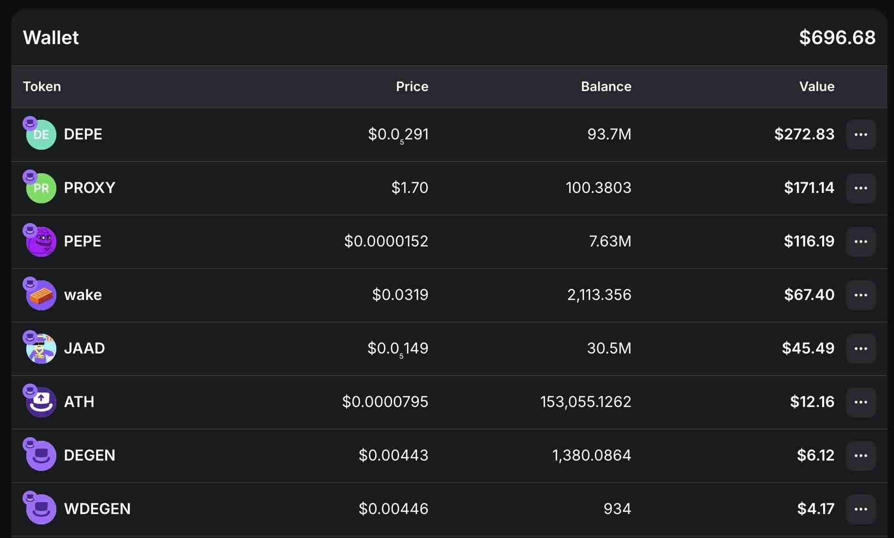
Task: Click the wallet total $696.68
Action: (x=837, y=38)
